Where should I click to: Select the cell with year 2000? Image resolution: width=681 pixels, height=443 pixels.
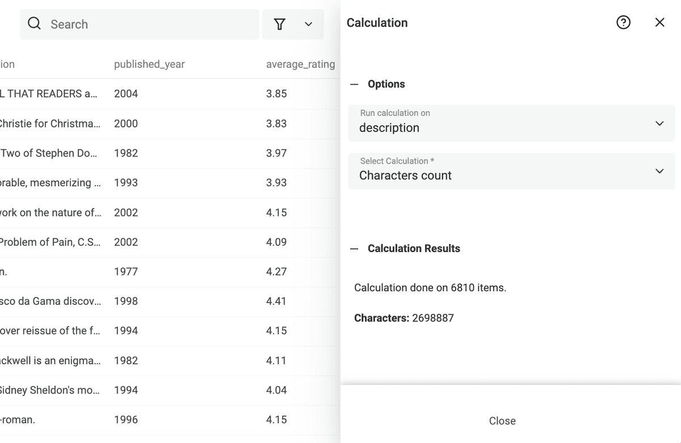coord(126,123)
